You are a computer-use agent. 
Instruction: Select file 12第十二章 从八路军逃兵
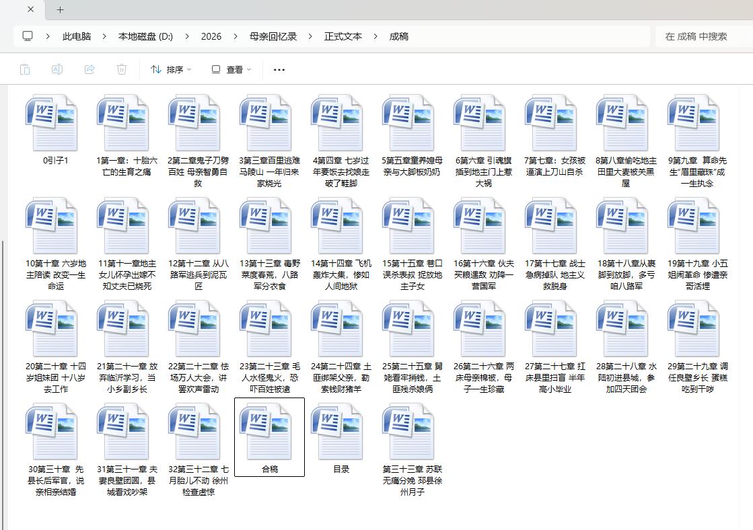coord(199,244)
